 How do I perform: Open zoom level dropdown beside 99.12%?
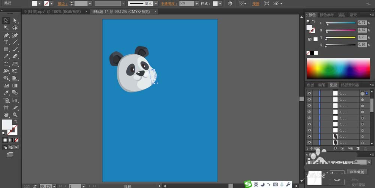coord(54,186)
